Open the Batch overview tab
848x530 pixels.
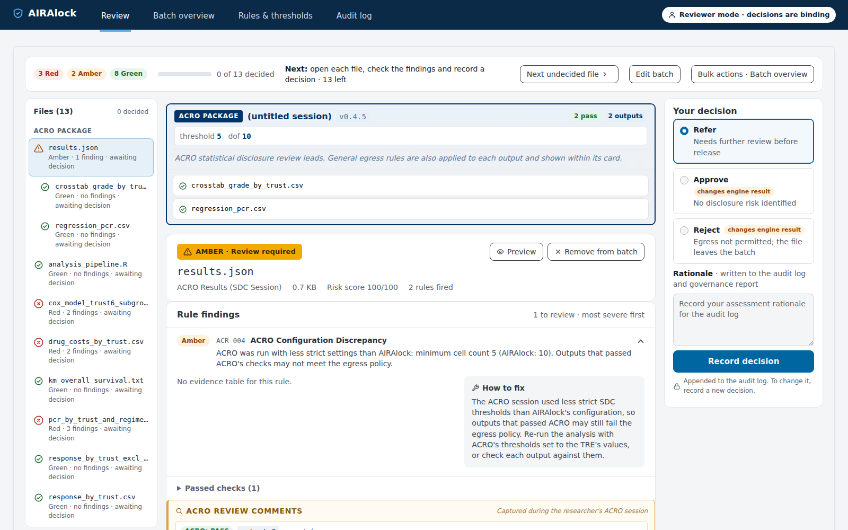tap(184, 15)
